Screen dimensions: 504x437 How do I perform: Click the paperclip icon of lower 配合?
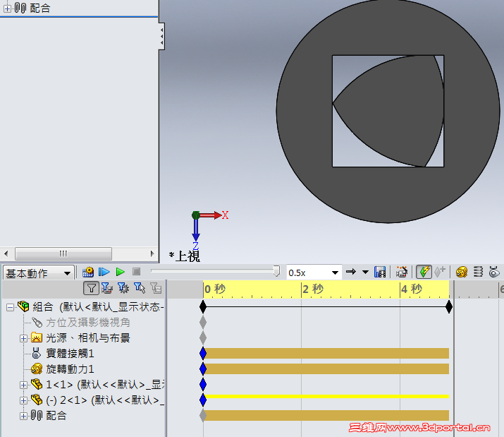coord(37,415)
